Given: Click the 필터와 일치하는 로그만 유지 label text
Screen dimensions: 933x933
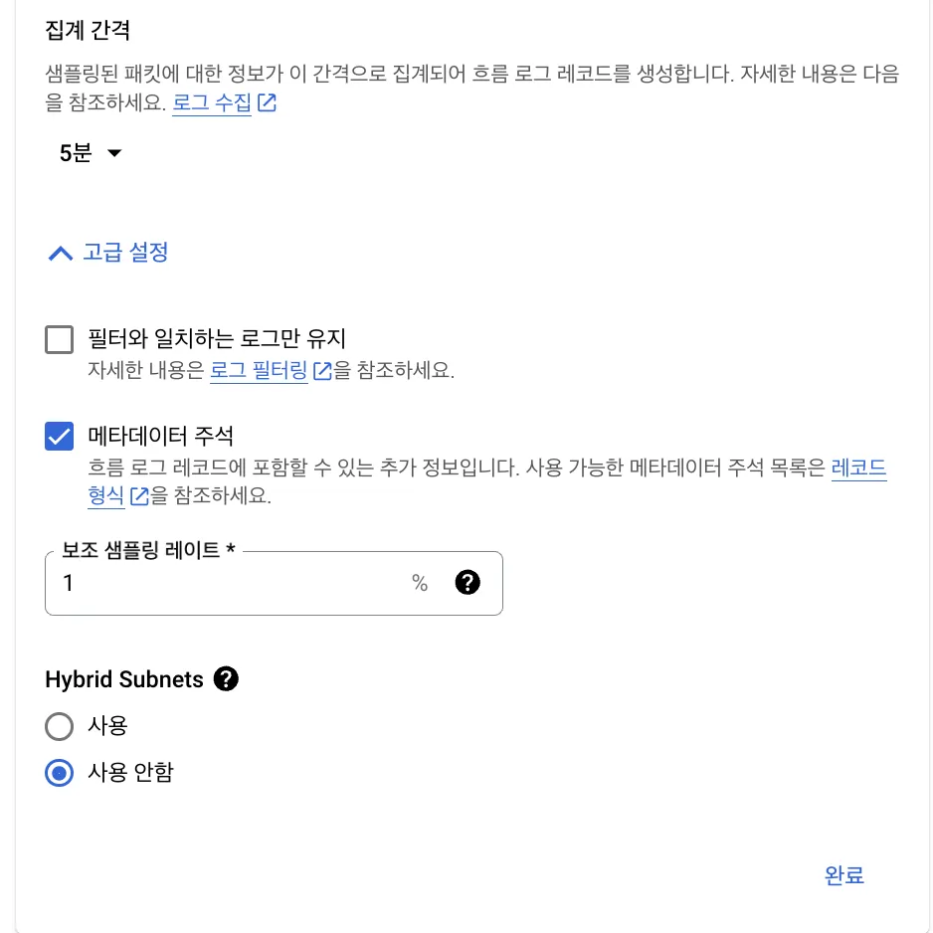Looking at the screenshot, I should coord(217,338).
